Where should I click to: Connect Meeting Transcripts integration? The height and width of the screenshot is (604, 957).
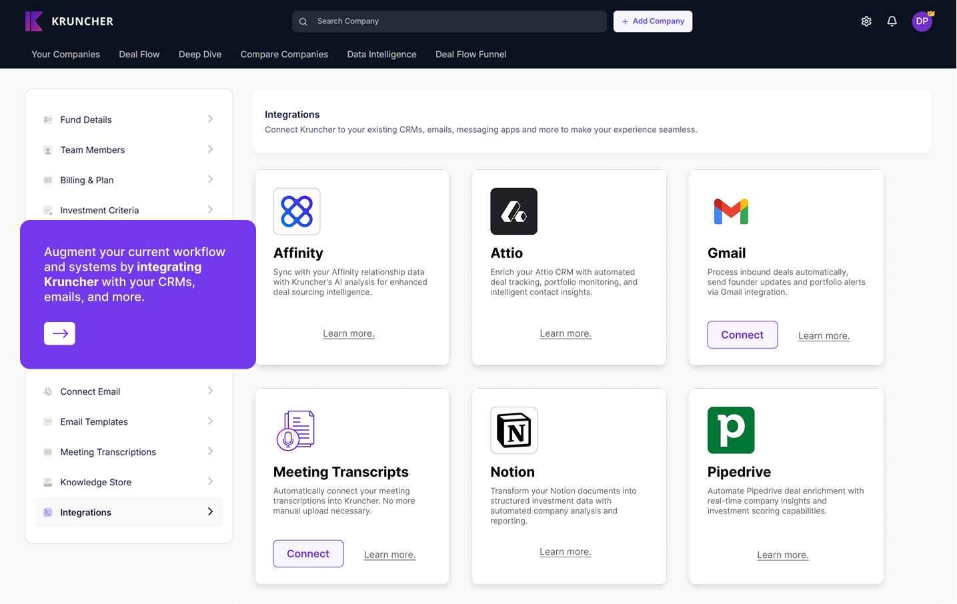pos(308,553)
